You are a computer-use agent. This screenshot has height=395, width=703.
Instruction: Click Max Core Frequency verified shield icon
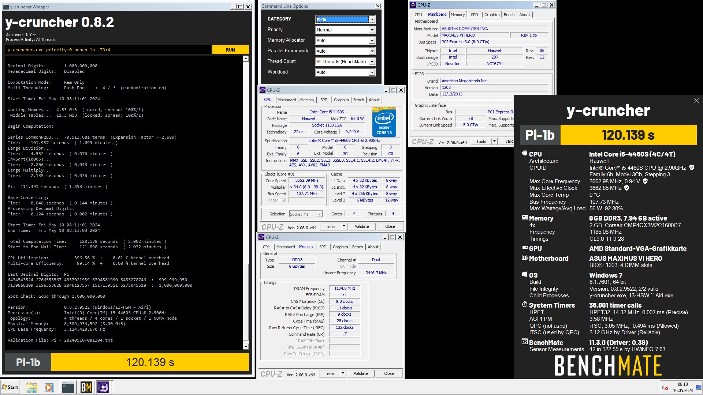(645, 181)
